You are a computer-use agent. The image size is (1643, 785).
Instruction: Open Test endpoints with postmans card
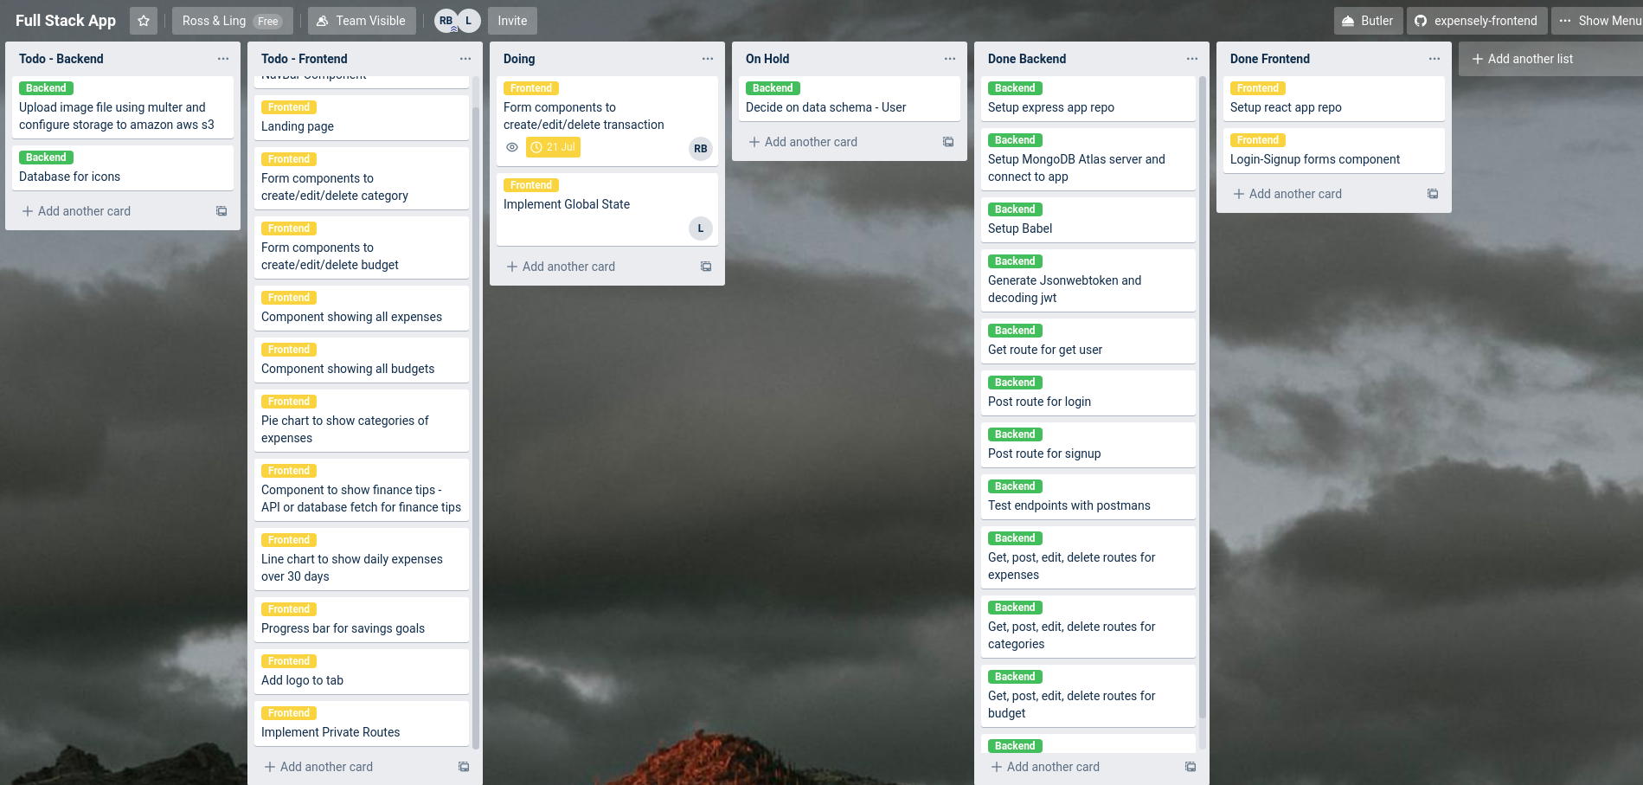pos(1088,497)
